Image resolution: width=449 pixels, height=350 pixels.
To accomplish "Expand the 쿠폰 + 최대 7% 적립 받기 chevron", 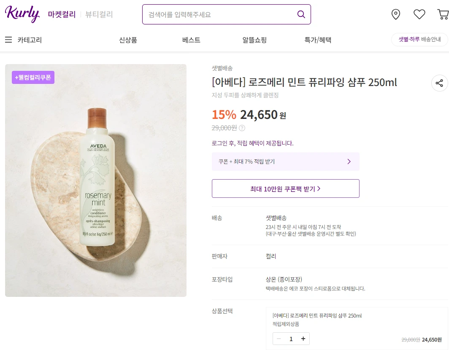I will 349,162.
